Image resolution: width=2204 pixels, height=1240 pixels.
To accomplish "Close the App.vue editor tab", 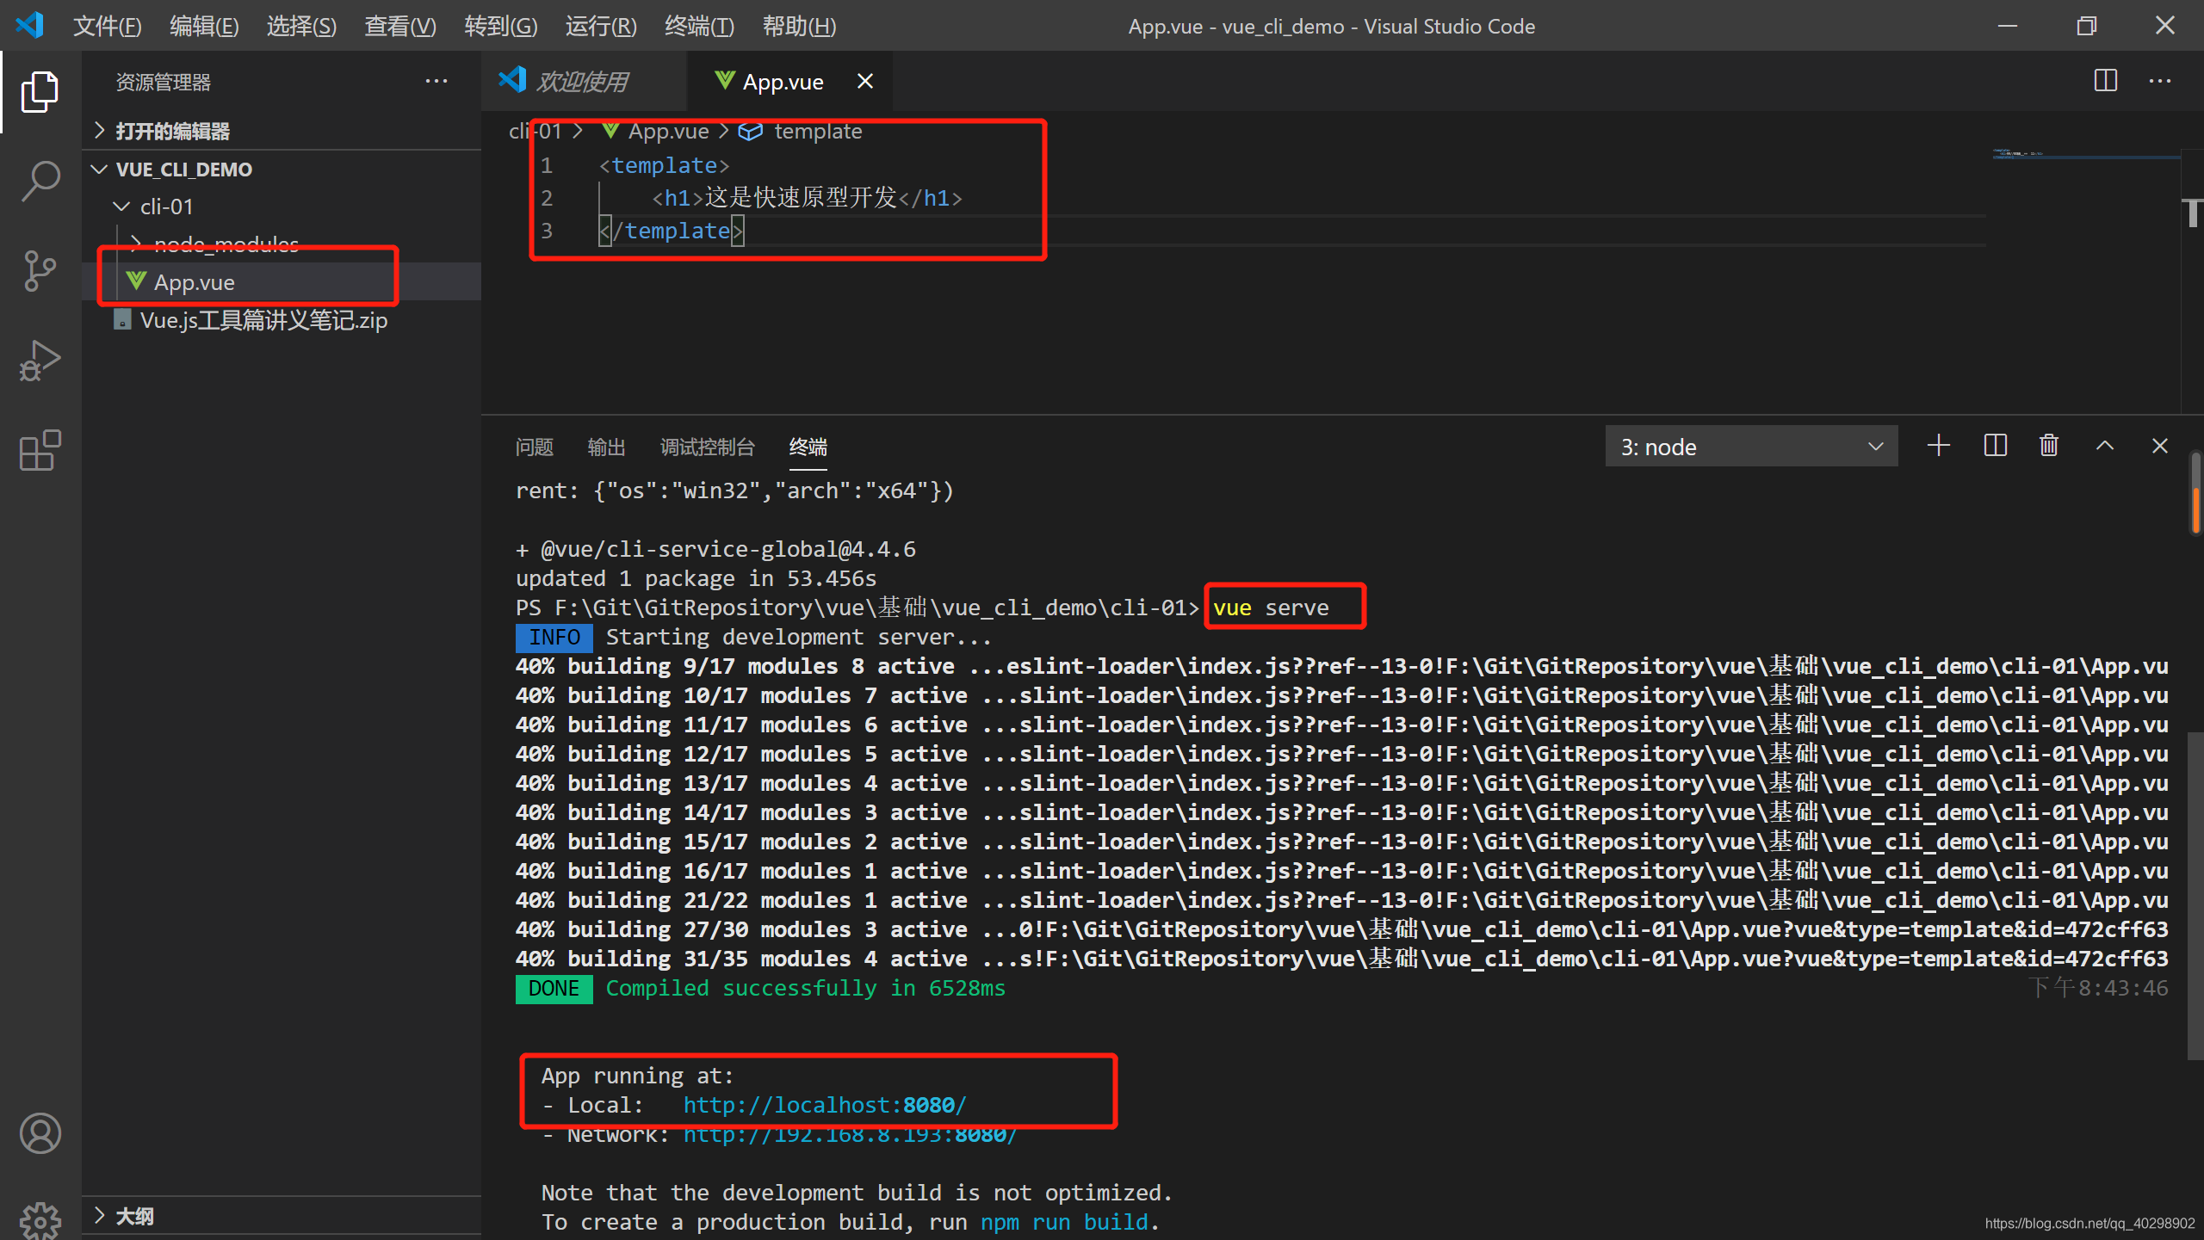I will click(x=865, y=81).
